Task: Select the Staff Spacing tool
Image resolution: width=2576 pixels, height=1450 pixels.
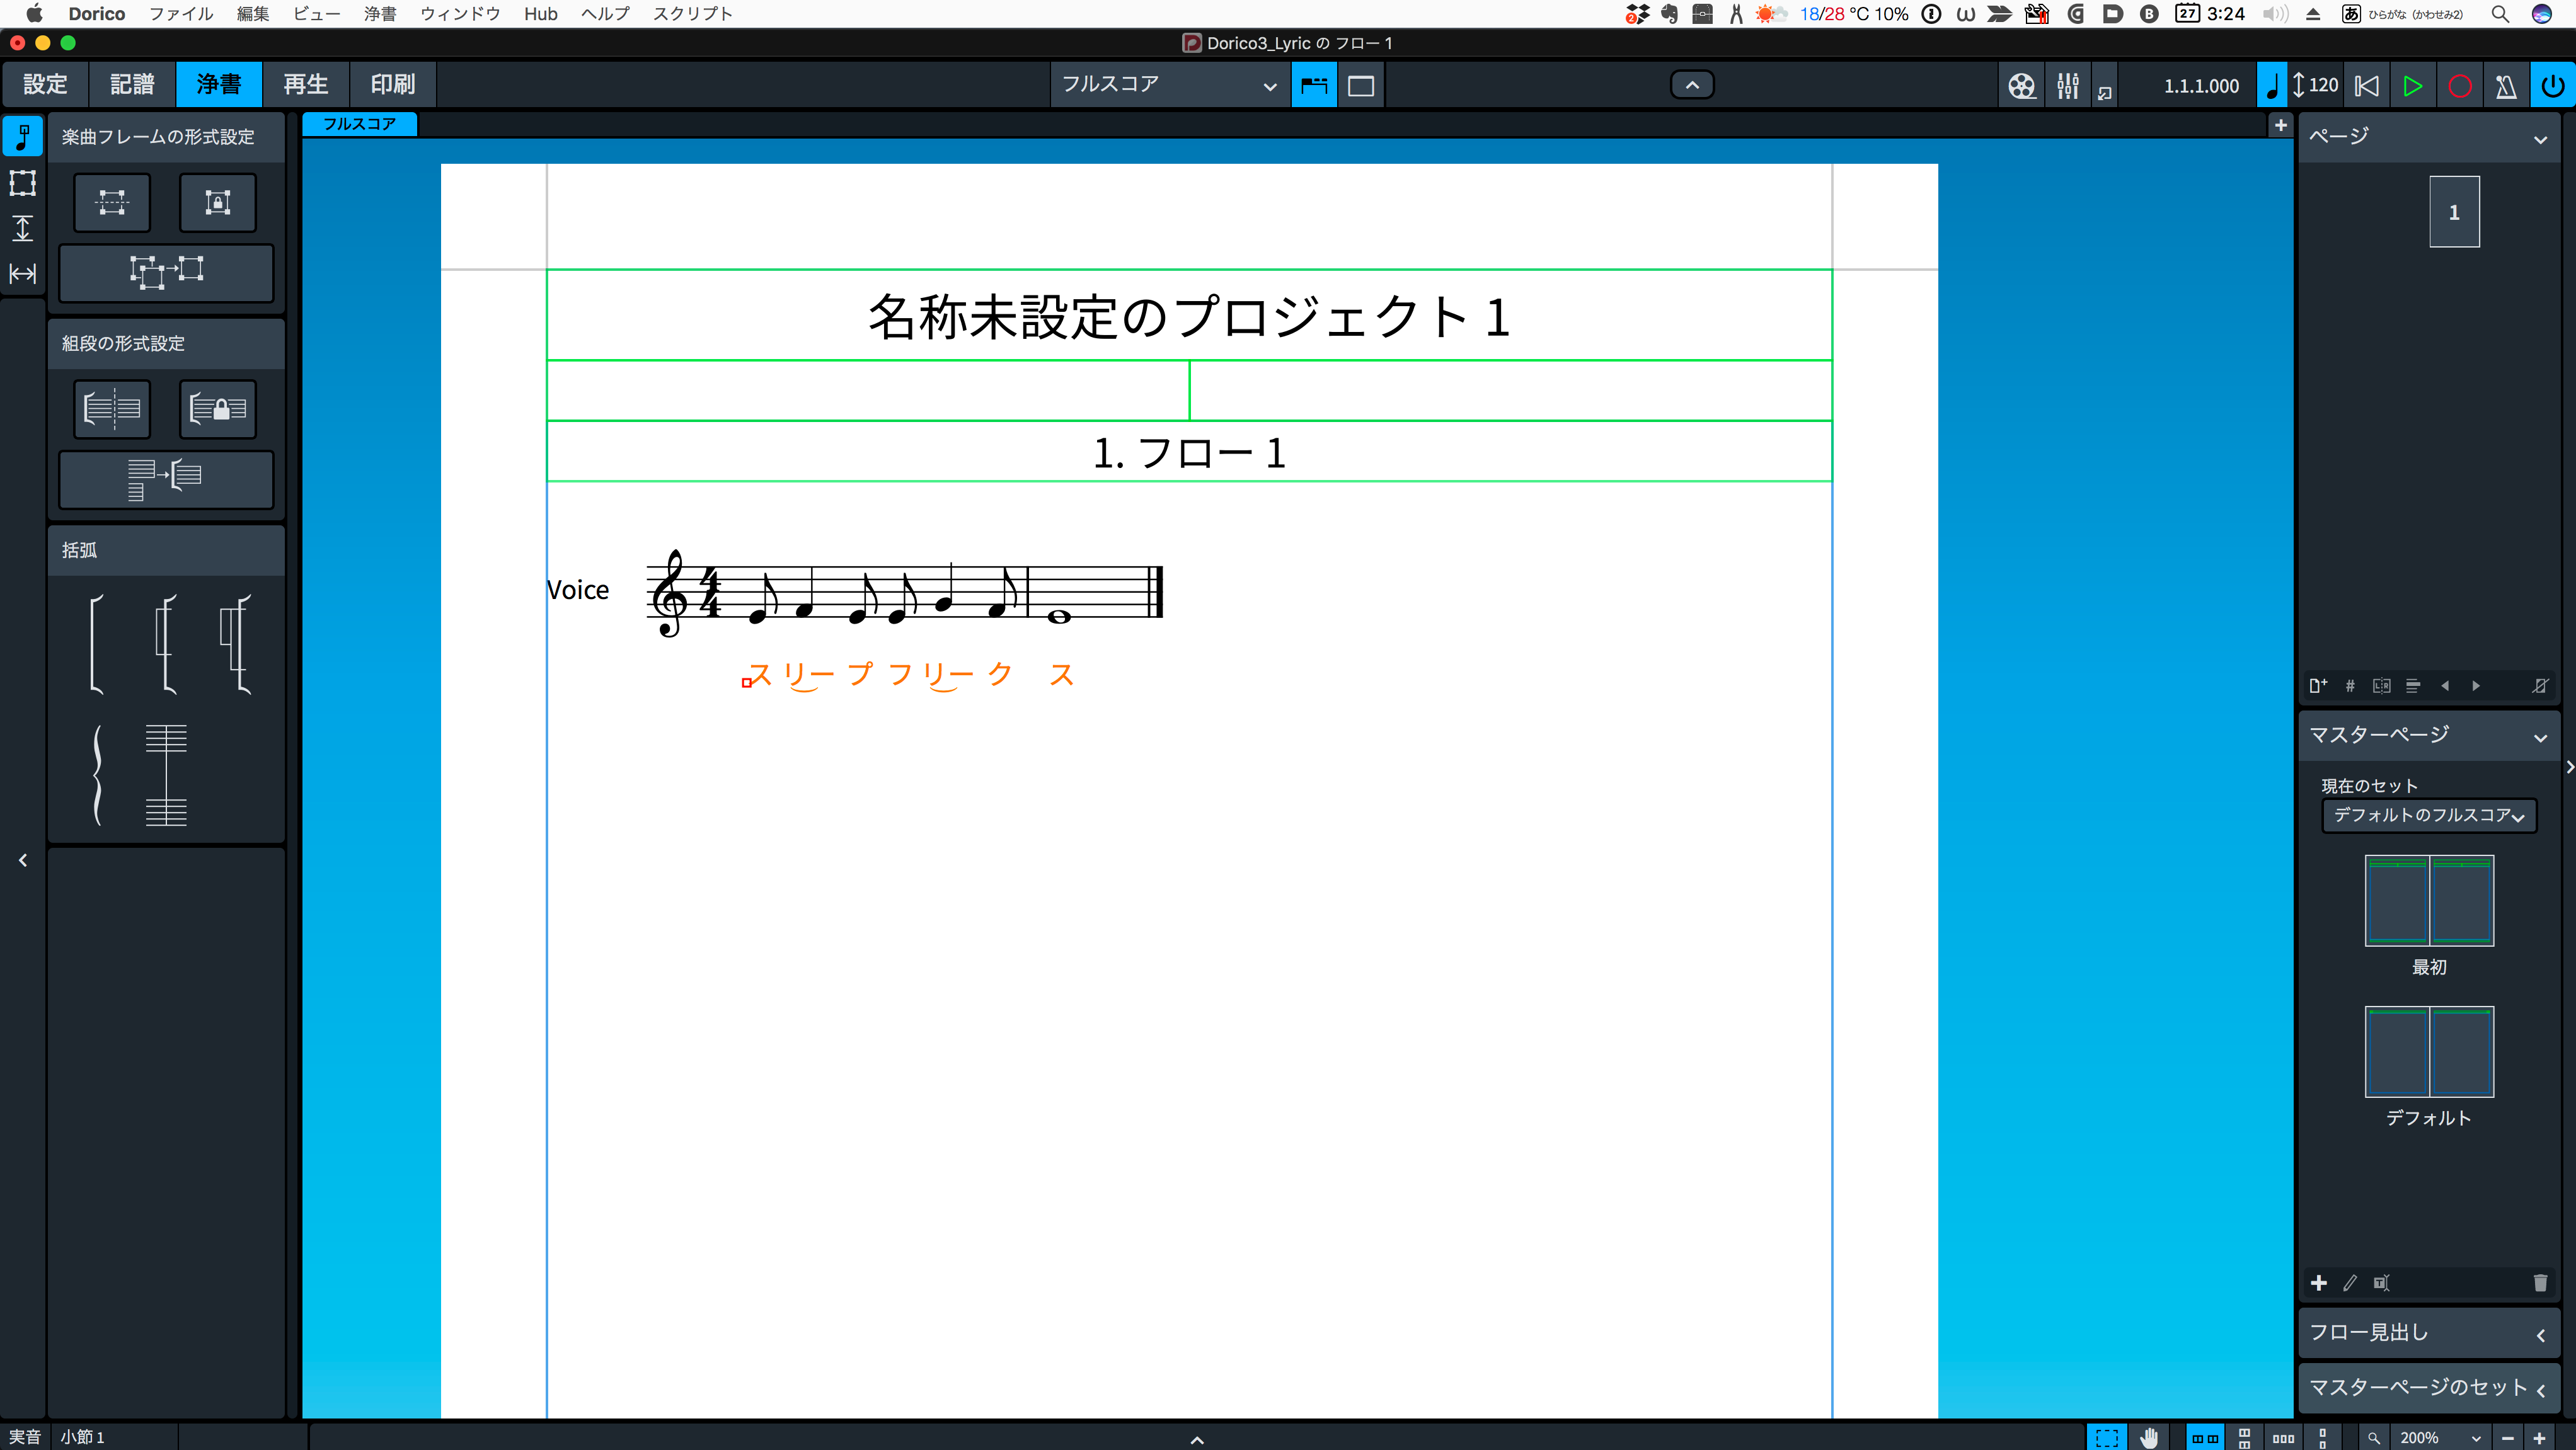Action: click(22, 228)
